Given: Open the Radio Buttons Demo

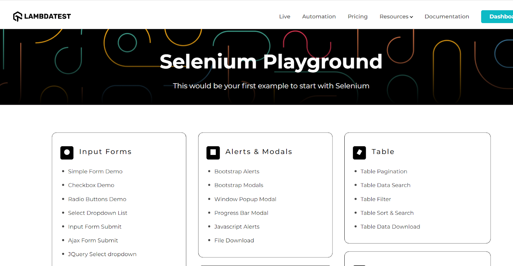Looking at the screenshot, I should (x=97, y=199).
